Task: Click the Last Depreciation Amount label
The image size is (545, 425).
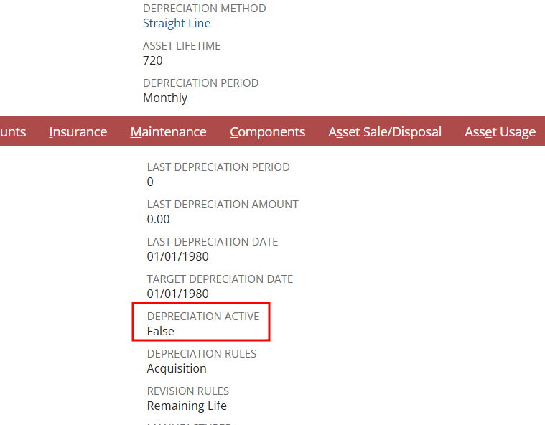Action: click(223, 204)
